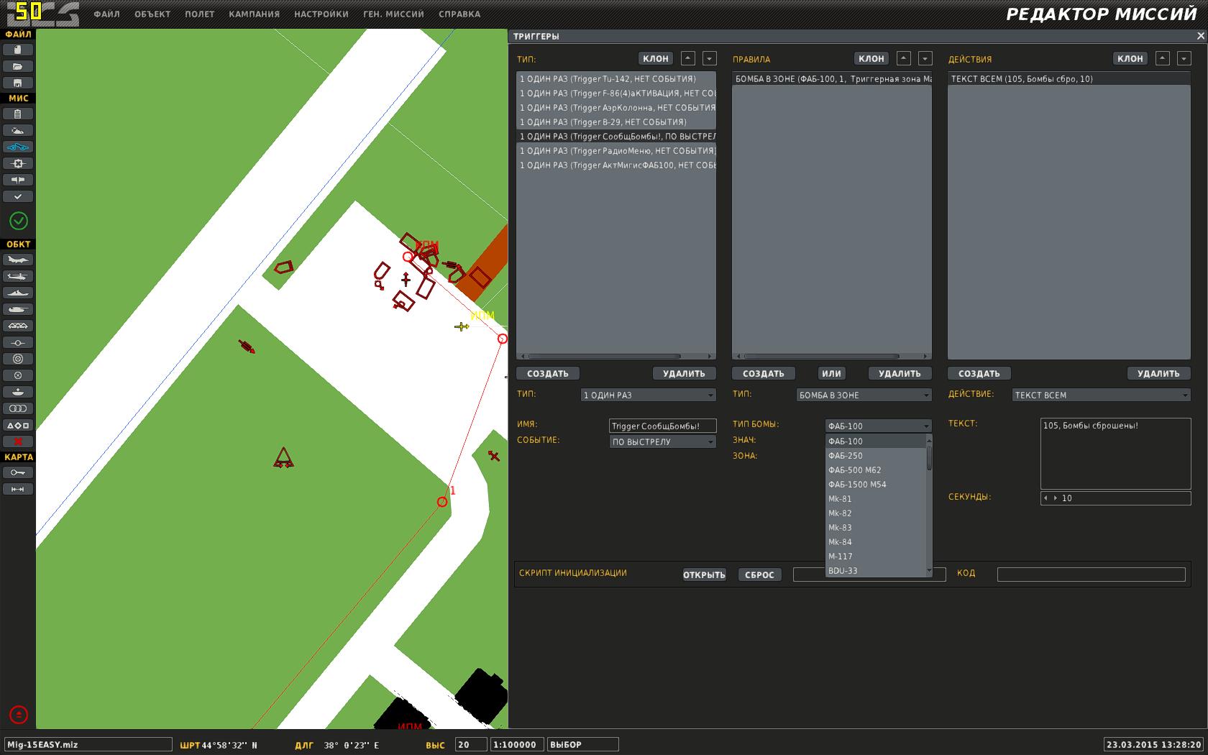The width and height of the screenshot is (1208, 755).
Task: Open the weather settings cloud icon
Action: (18, 130)
